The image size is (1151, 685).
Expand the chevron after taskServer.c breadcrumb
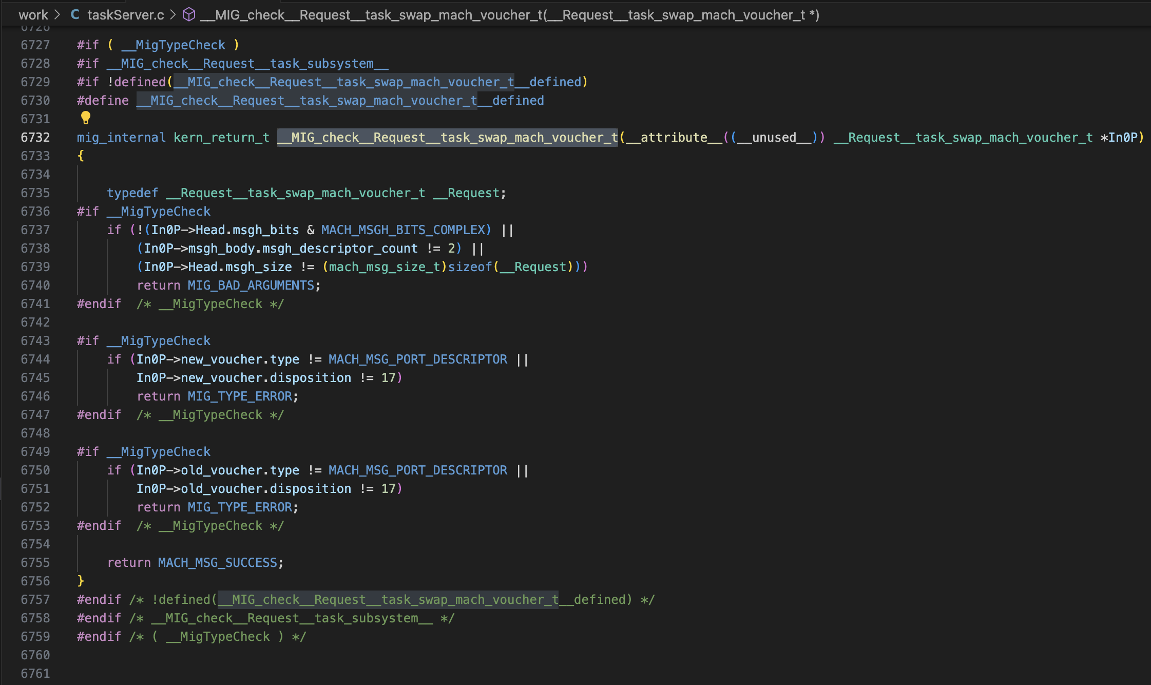click(172, 15)
